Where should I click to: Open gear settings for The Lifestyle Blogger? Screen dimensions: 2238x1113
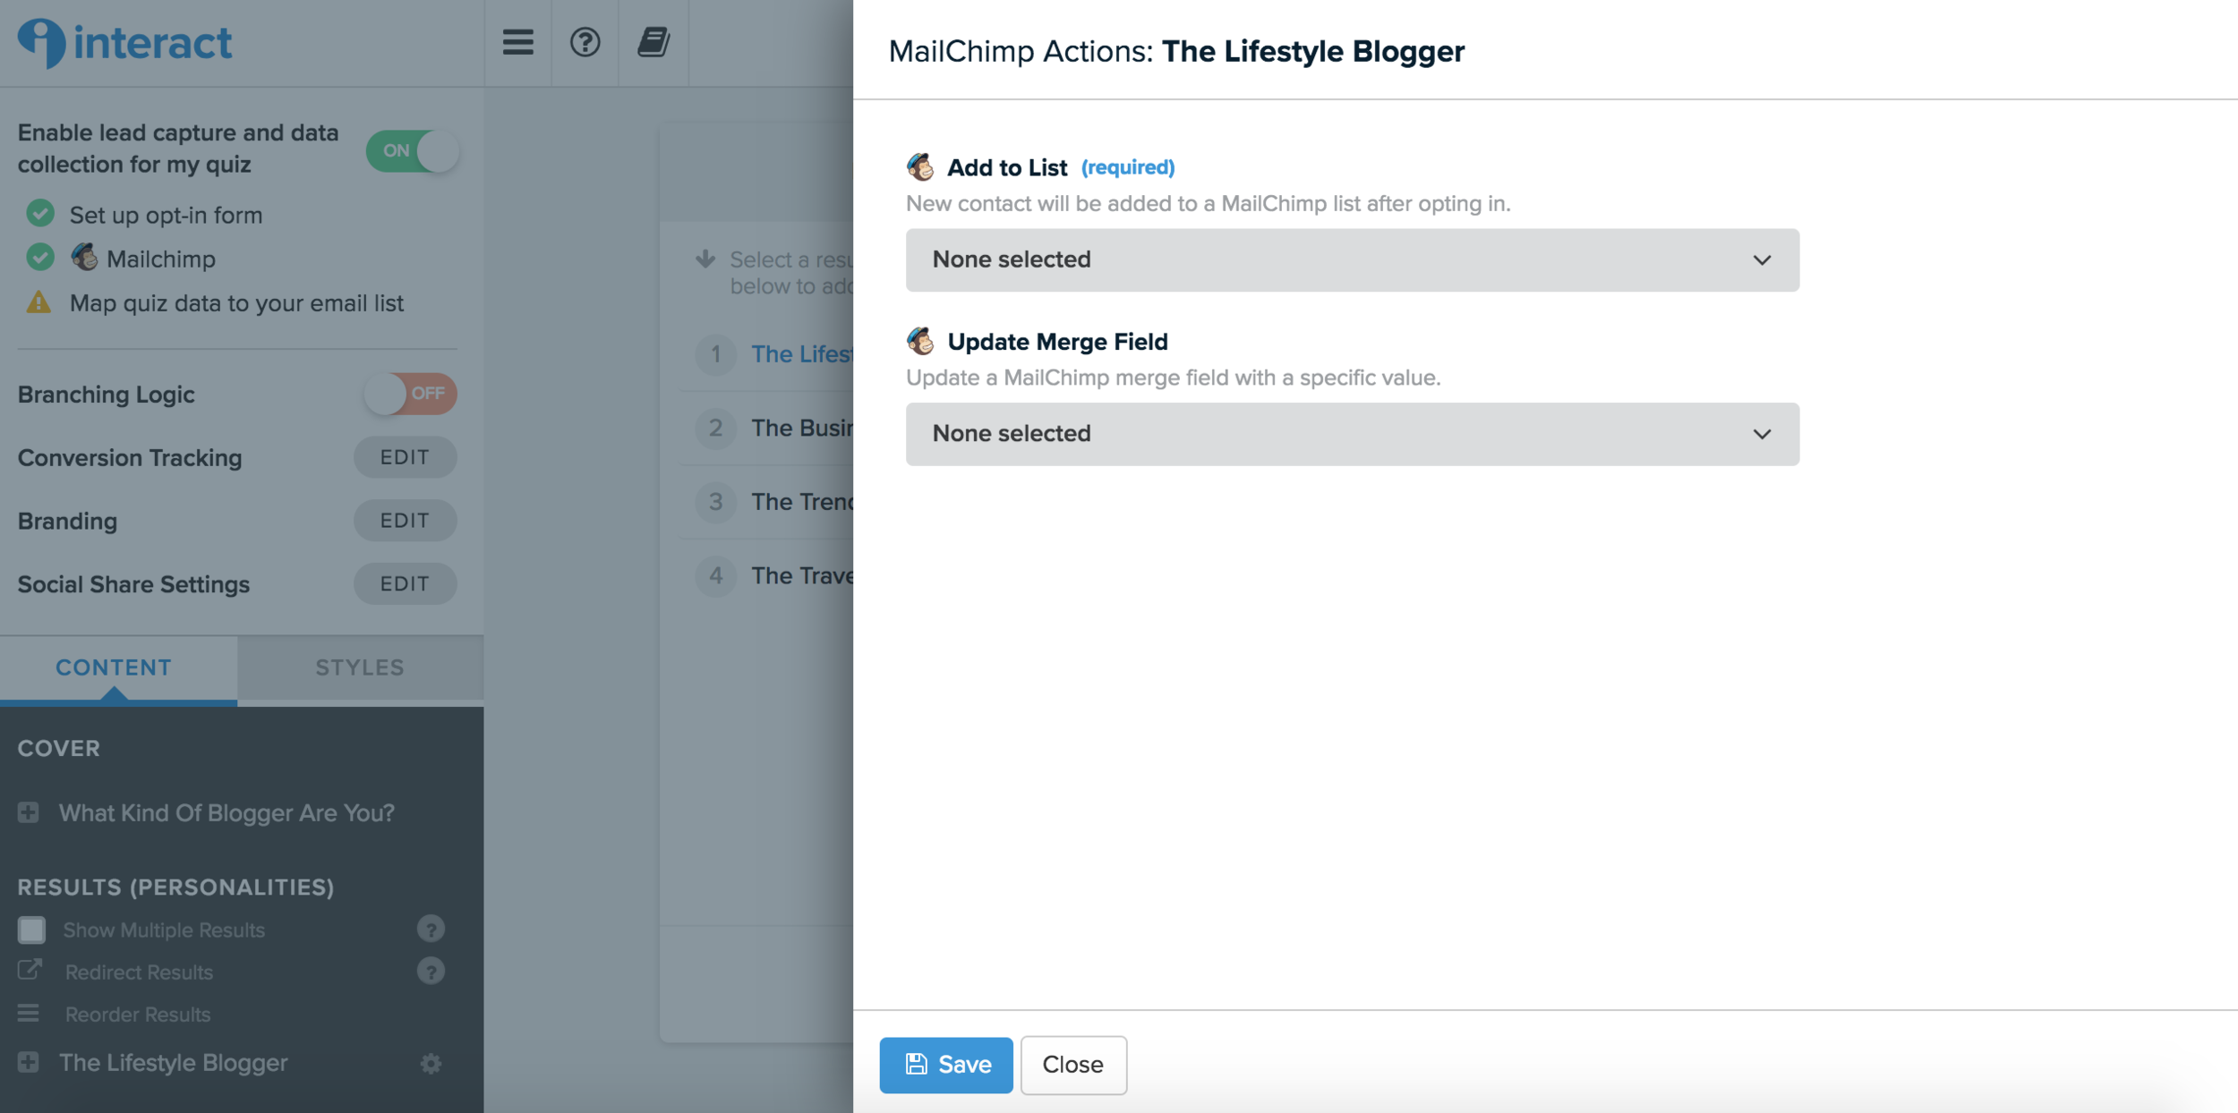click(431, 1063)
